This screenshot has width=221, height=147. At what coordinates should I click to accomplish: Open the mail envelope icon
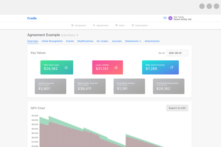pos(165,18)
